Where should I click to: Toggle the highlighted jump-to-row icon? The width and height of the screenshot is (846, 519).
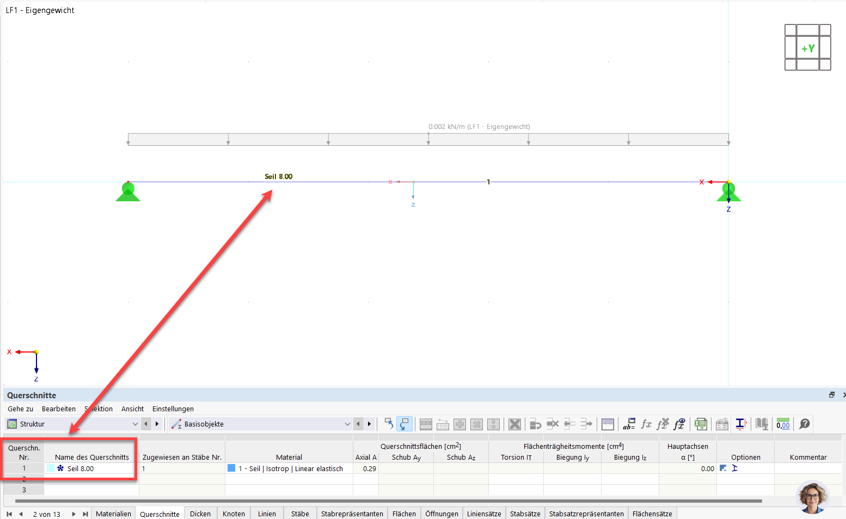404,424
